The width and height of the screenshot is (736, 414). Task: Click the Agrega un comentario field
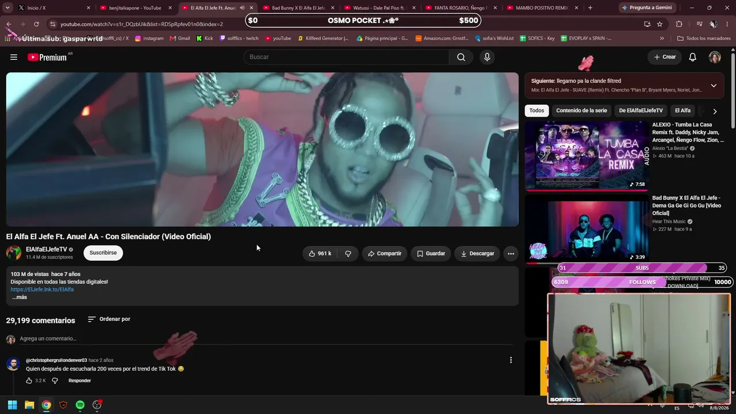(x=266, y=339)
